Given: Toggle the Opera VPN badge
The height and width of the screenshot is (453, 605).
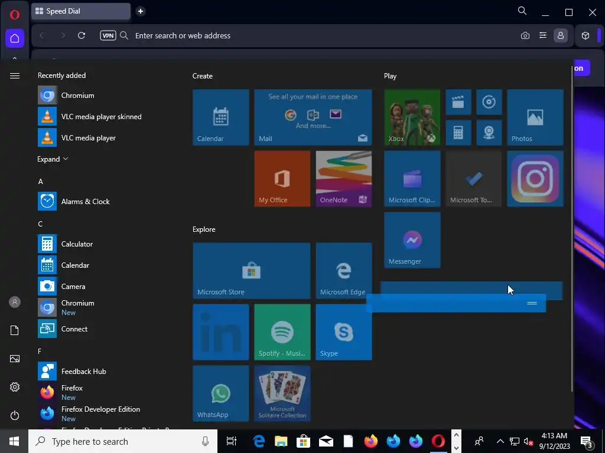Looking at the screenshot, I should coord(108,35).
